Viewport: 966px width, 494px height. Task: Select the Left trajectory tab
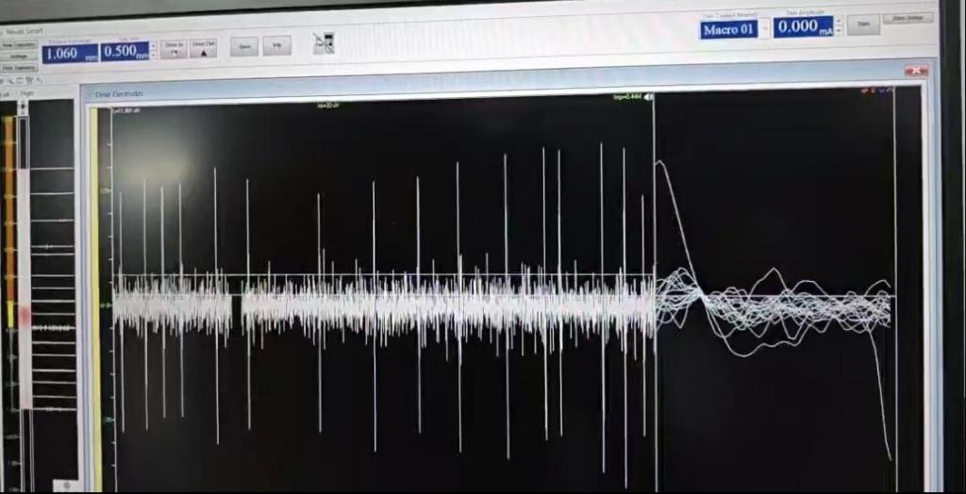click(x=7, y=93)
